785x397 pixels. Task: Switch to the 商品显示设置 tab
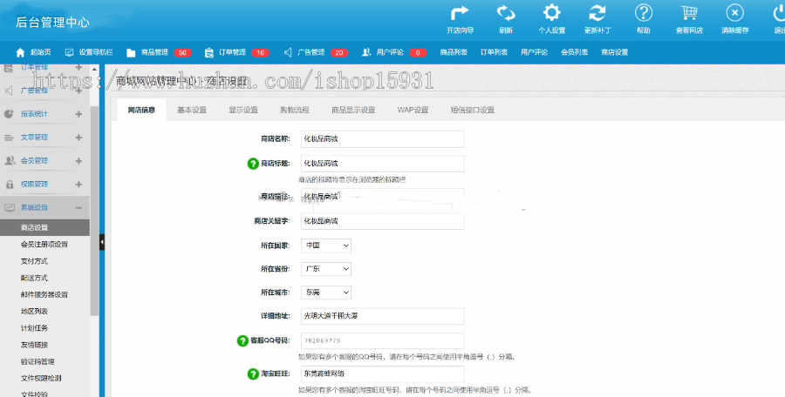[x=353, y=110]
